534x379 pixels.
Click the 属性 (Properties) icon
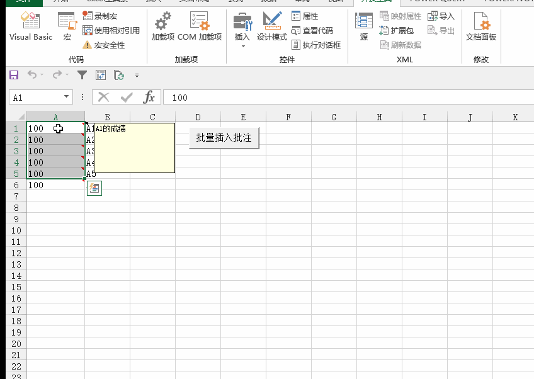pyautogui.click(x=307, y=16)
